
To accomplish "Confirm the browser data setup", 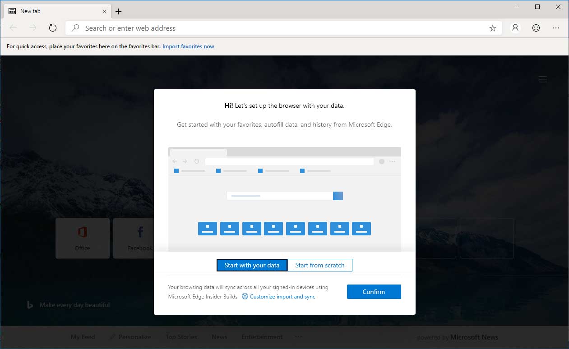I will [x=374, y=292].
